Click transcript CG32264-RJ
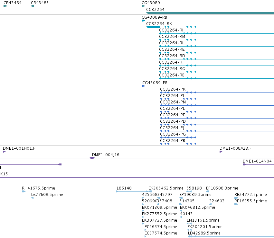This screenshot has height=238, width=274. pos(171,62)
